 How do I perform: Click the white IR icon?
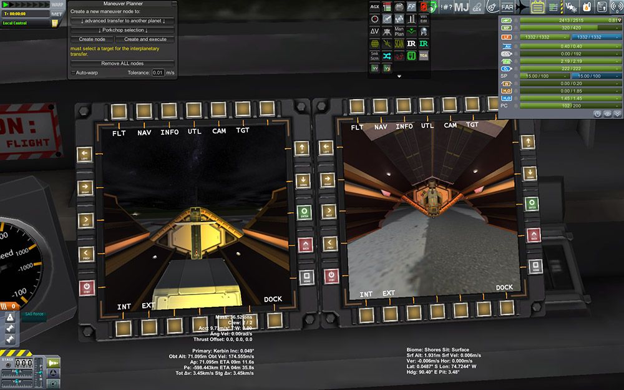[411, 44]
